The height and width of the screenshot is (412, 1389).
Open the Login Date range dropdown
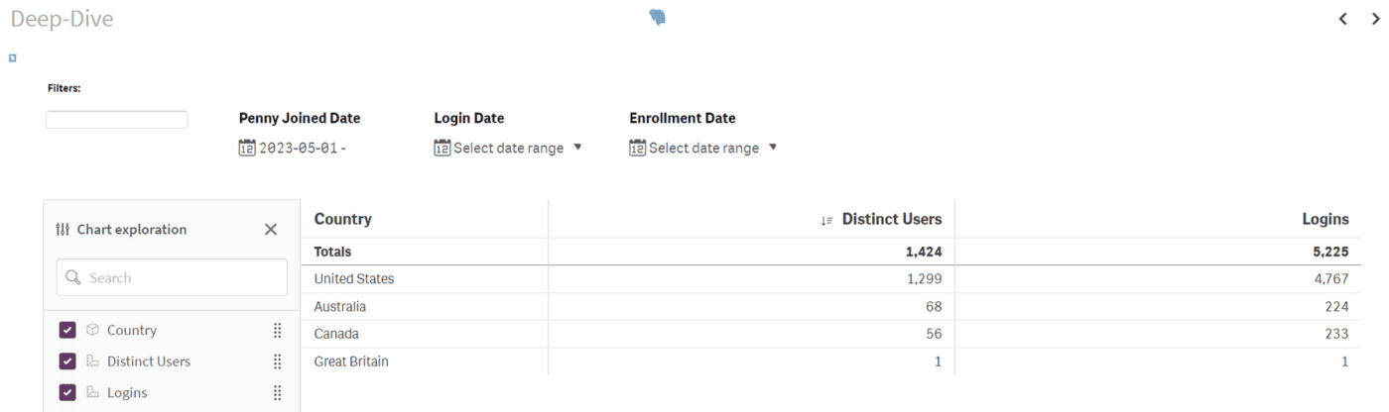pos(509,148)
